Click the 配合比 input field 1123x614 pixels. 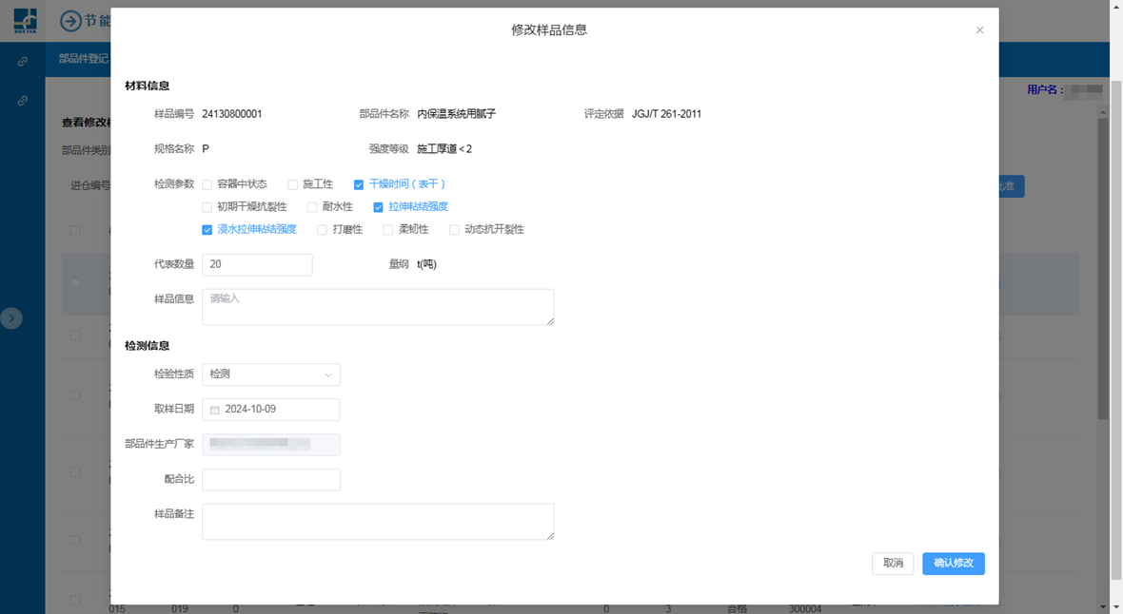(271, 480)
